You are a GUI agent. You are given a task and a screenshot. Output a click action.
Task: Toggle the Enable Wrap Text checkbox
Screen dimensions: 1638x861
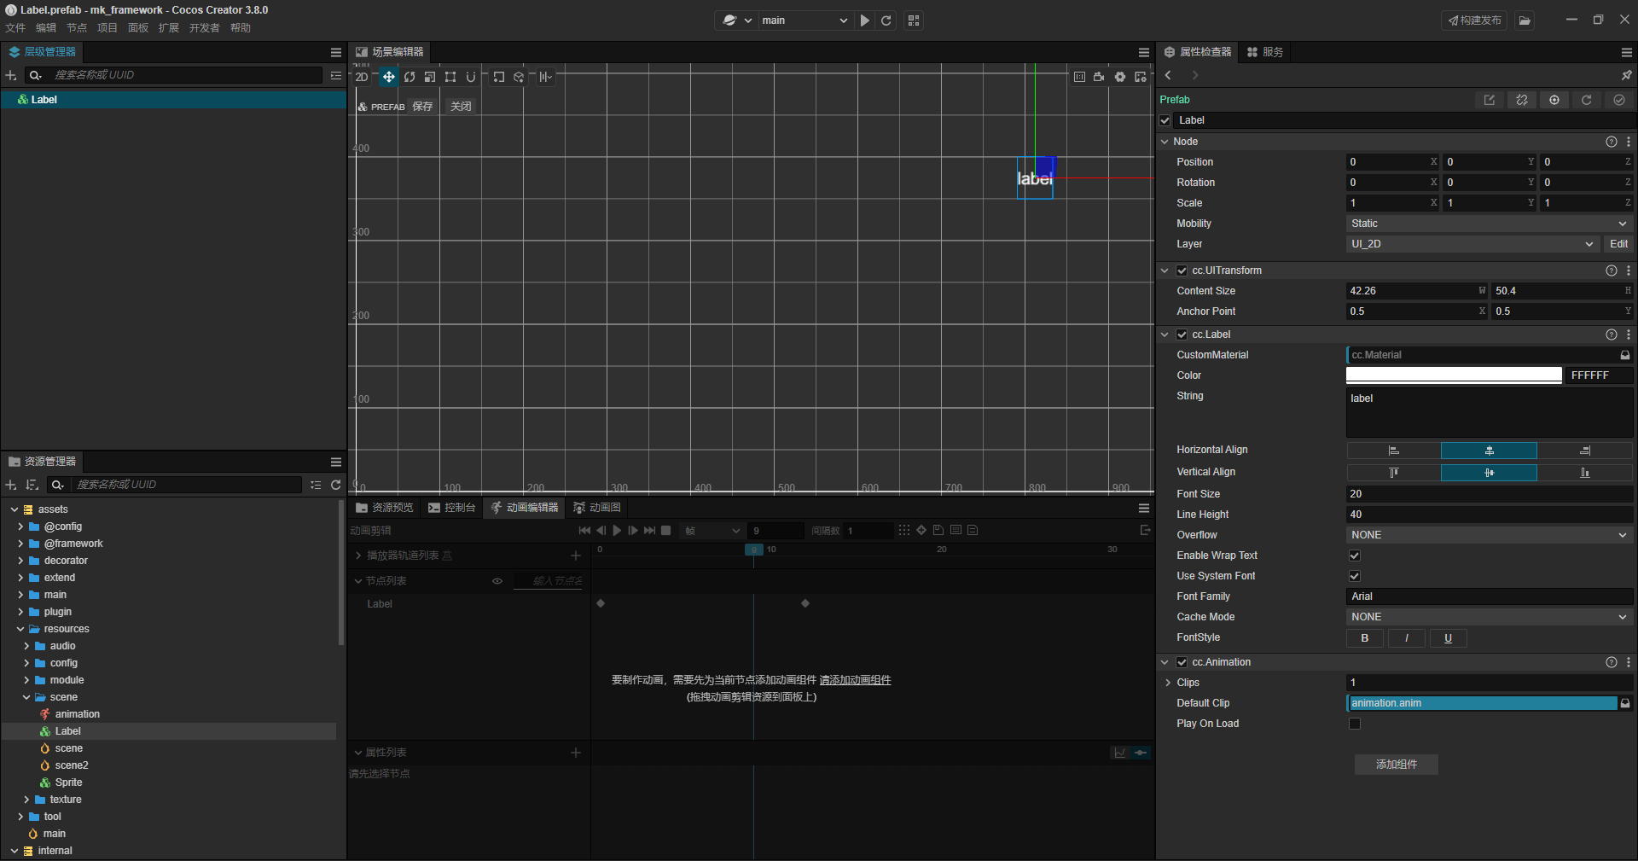[1354, 556]
